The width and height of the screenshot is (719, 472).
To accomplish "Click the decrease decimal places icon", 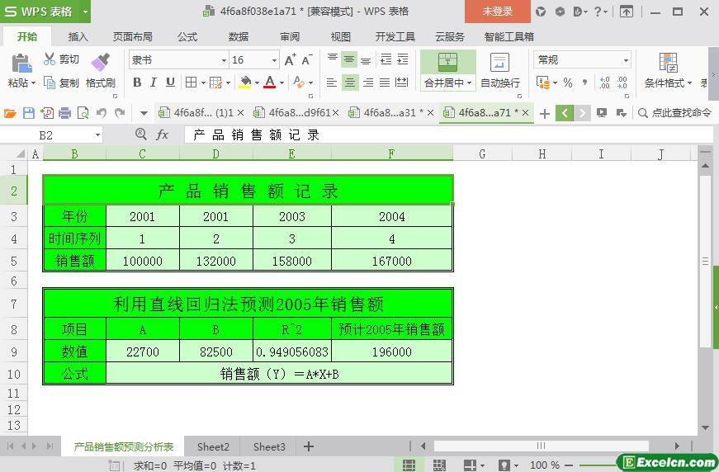I will pyautogui.click(x=622, y=83).
